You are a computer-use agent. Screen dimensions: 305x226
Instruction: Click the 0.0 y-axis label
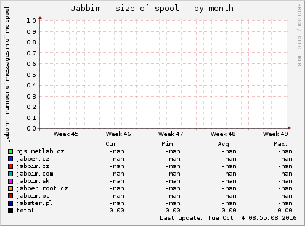point(31,129)
